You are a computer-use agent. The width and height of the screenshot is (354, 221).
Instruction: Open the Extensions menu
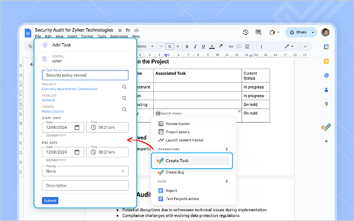point(119,36)
